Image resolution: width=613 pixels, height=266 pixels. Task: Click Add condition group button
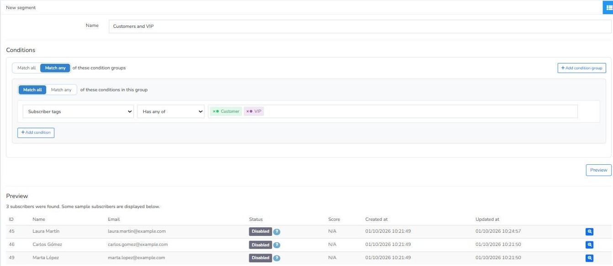(582, 68)
